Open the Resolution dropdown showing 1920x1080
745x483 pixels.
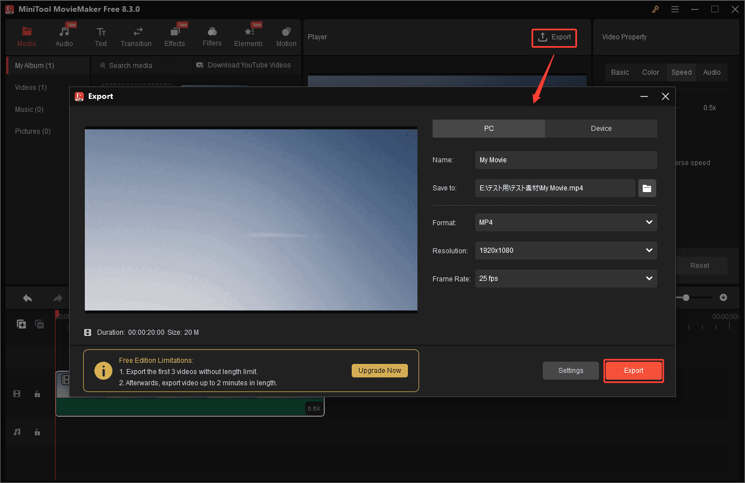(x=566, y=250)
